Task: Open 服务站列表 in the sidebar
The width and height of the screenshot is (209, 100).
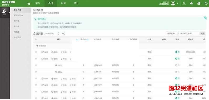Action: [x=18, y=15]
